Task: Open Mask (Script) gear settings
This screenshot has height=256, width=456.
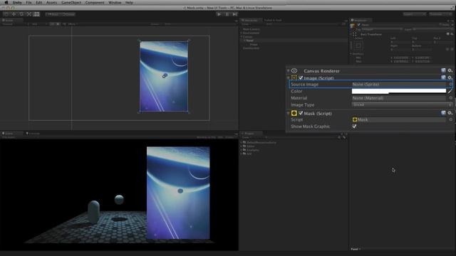Action: pos(450,113)
